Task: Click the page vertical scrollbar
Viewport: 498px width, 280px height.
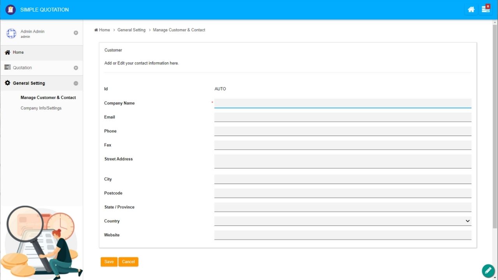Action: [494, 124]
